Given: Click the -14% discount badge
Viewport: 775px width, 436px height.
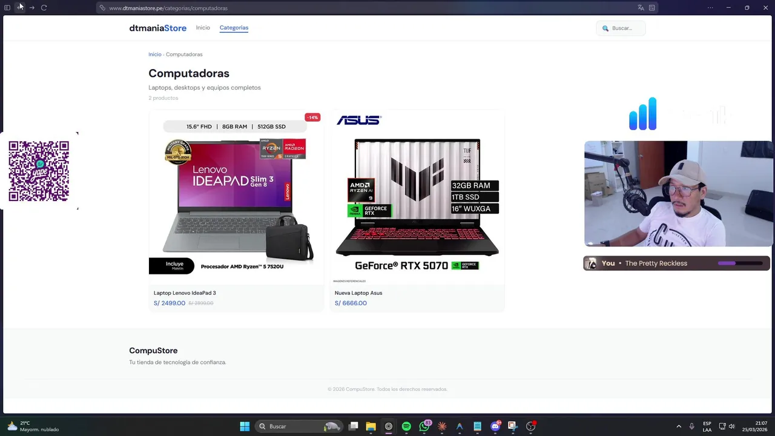Looking at the screenshot, I should pyautogui.click(x=312, y=117).
